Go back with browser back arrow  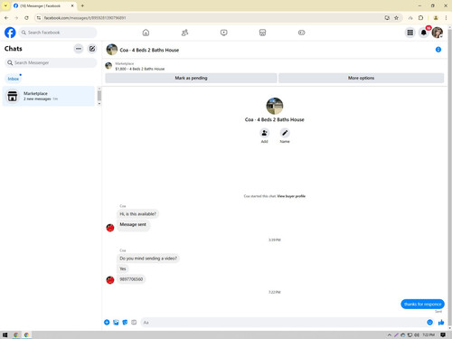[x=6, y=18]
